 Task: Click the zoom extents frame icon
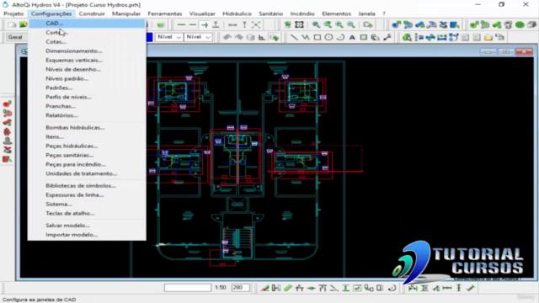click(x=300, y=24)
